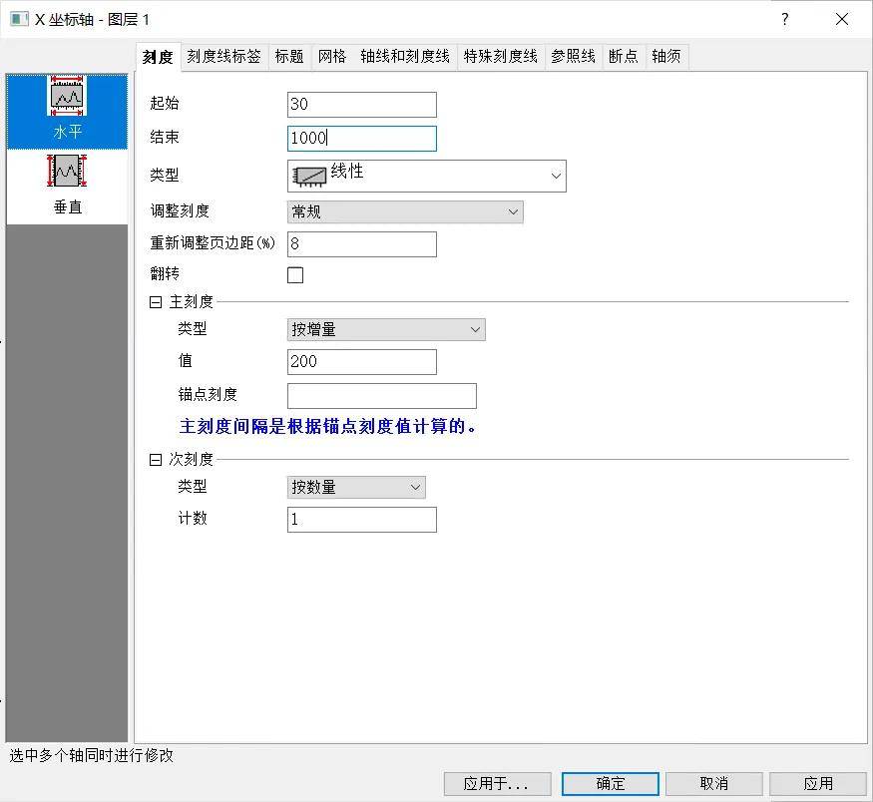873x802 pixels.
Task: Switch to the 网格 tab
Action: click(332, 56)
